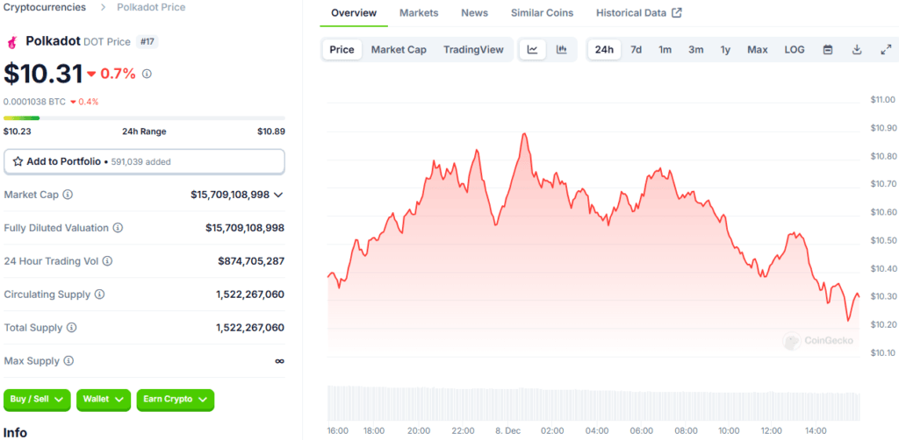Viewport: 899px width, 440px height.
Task: Click the #17 rank badge
Action: pos(147,42)
